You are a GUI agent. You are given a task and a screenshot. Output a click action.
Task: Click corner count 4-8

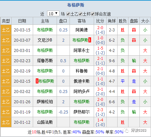[112, 71]
